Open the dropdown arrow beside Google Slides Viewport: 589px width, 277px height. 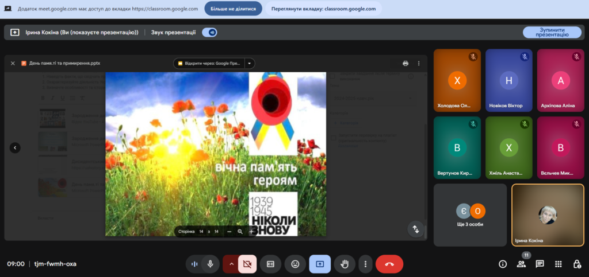(249, 63)
